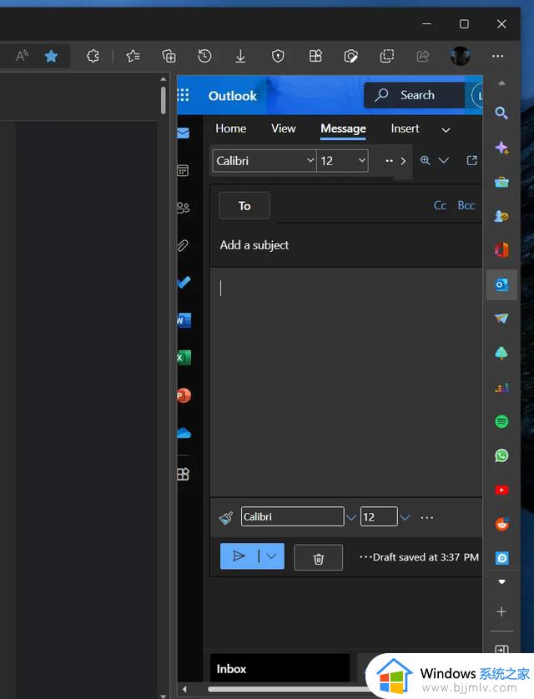Screen dimensions: 534x699
Task: Click the Share icon in Edge toolbar
Action: point(422,56)
